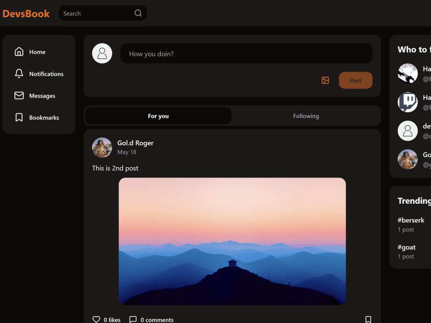
Task: Click the Notifications bell icon
Action: pyautogui.click(x=19, y=74)
